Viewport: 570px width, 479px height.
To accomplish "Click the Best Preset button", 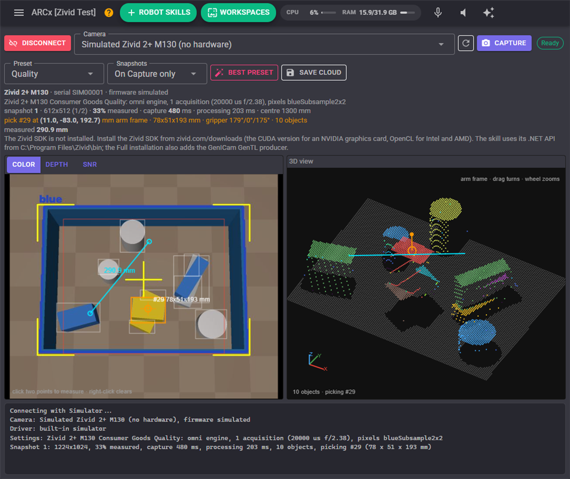I will (x=244, y=72).
